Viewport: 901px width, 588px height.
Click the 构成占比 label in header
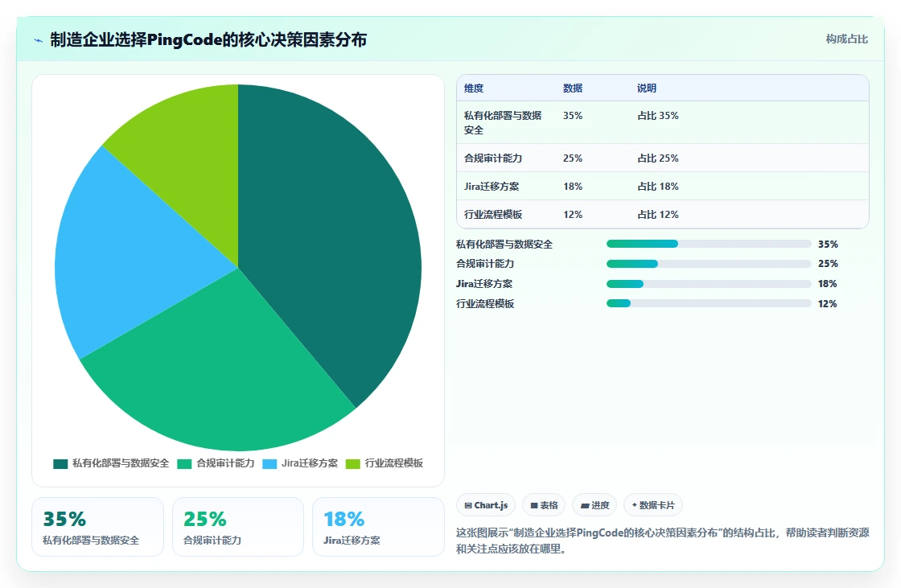[x=846, y=39]
